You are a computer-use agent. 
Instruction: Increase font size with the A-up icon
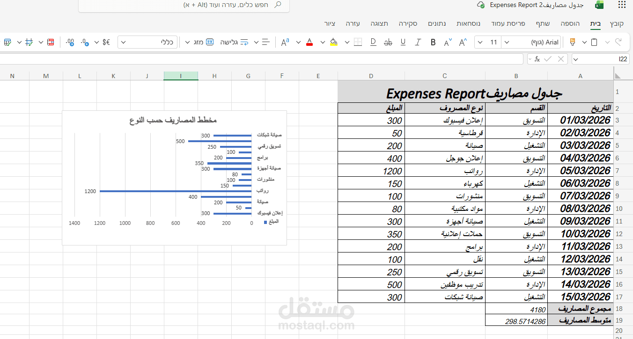tap(463, 42)
